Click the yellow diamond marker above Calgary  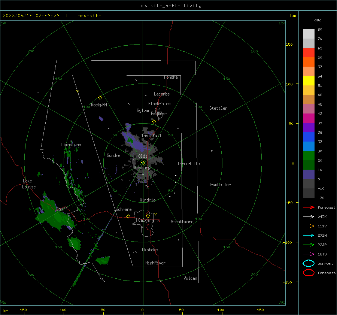(x=148, y=216)
